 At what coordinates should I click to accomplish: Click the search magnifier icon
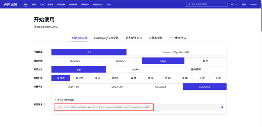189,5
